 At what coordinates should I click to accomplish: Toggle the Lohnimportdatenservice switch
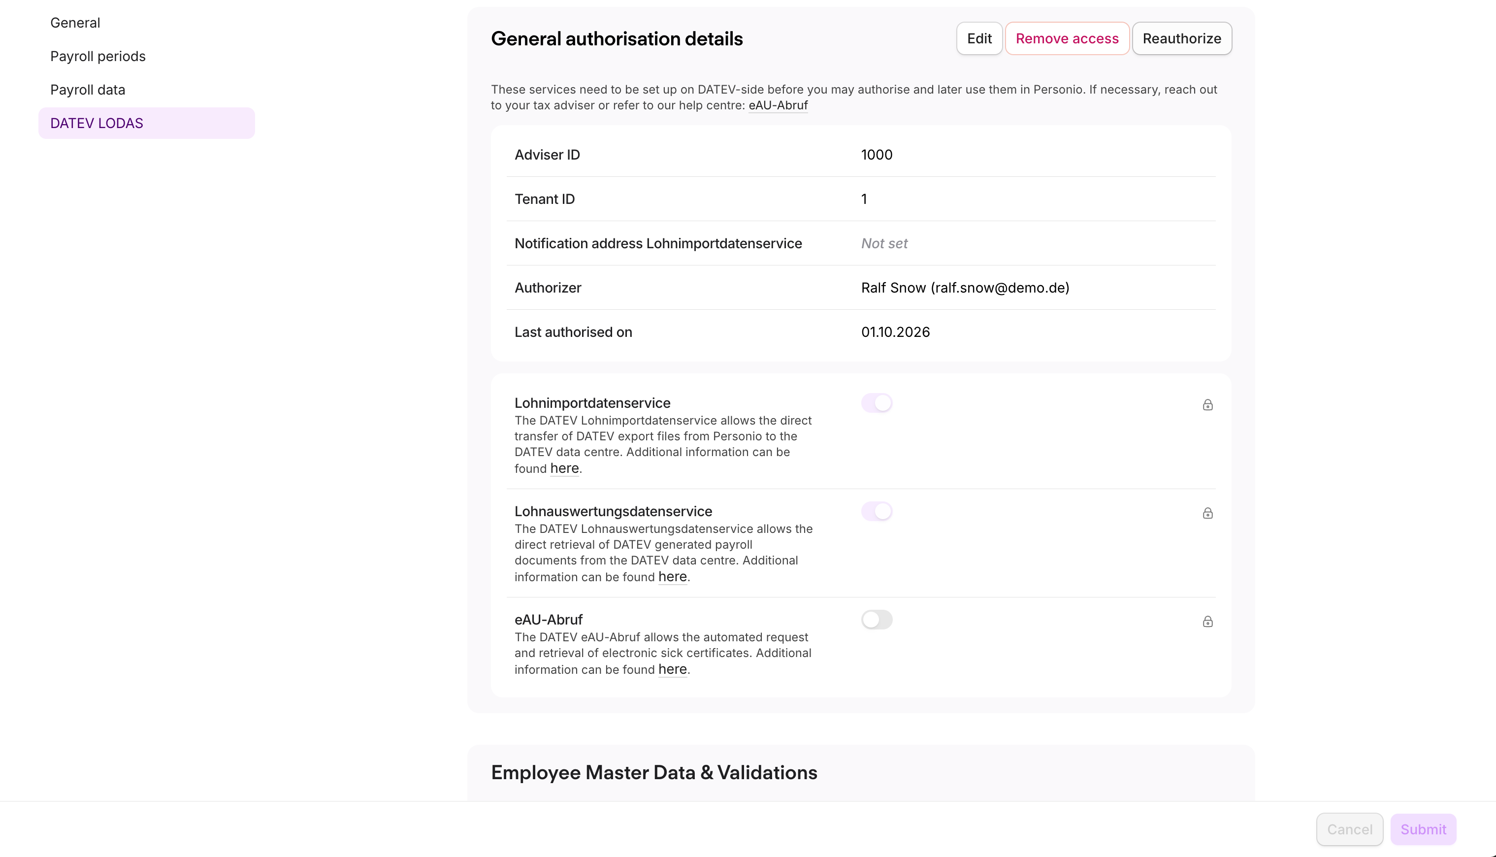click(877, 403)
